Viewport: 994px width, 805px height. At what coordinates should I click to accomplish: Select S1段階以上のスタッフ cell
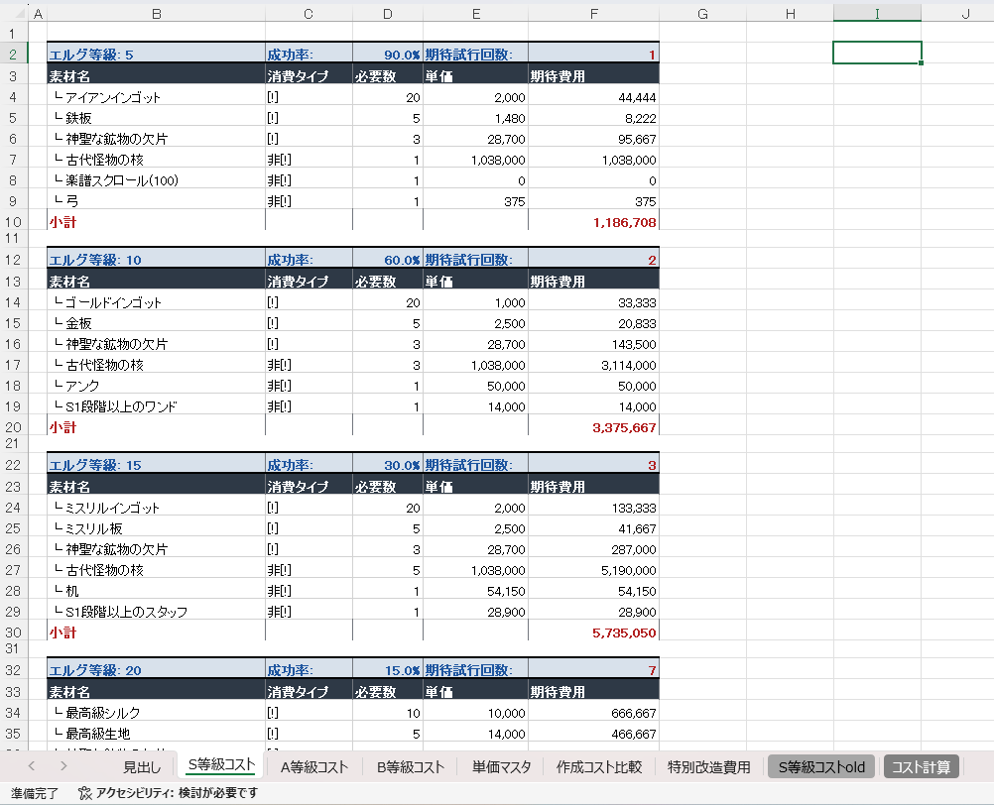[156, 612]
